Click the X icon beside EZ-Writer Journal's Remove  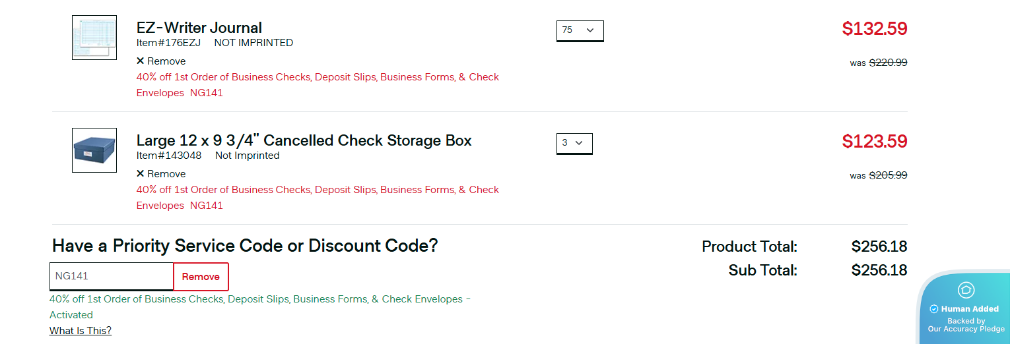click(x=140, y=61)
